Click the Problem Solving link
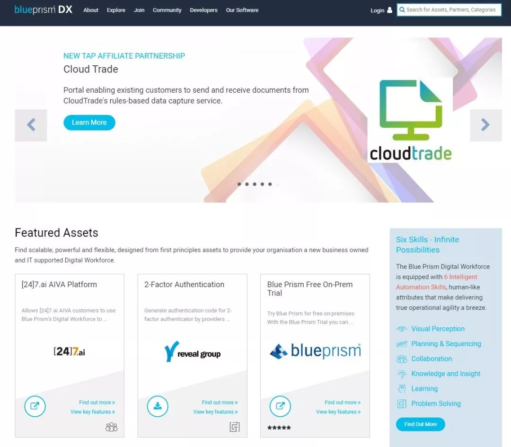 436,403
